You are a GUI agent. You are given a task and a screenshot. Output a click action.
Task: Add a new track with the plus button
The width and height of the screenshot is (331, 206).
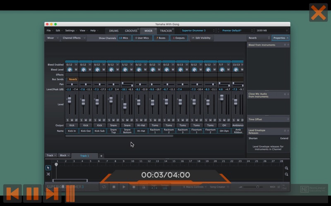tap(101, 156)
